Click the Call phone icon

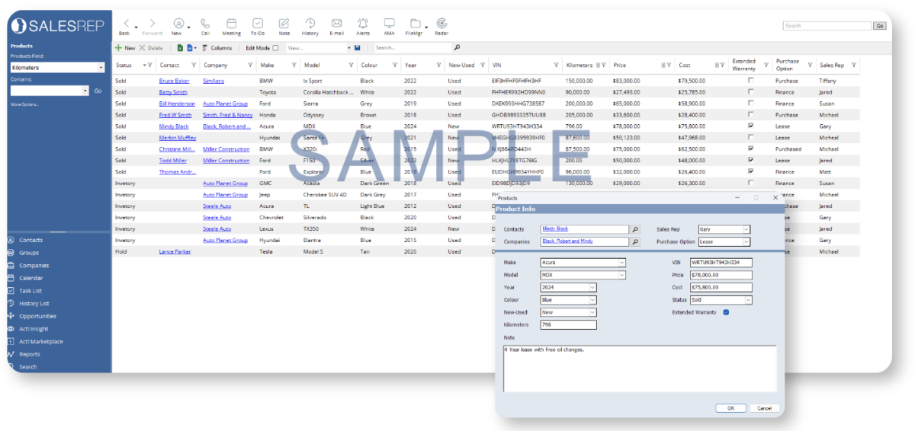pyautogui.click(x=205, y=24)
